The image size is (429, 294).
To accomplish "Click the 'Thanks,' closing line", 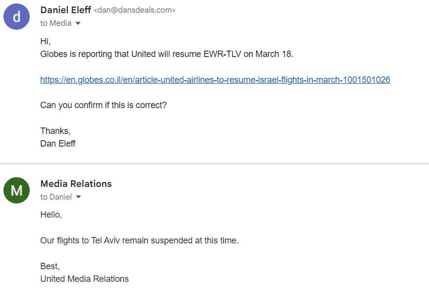I will pos(56,131).
